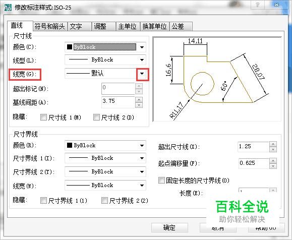Open 尺寸线 颜色(C) dropdown

click(105, 47)
